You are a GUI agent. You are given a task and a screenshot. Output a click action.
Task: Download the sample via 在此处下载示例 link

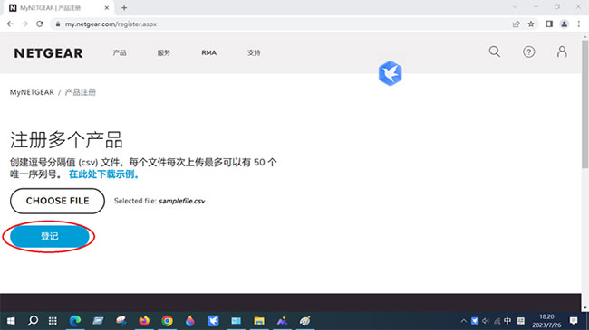[x=103, y=174]
